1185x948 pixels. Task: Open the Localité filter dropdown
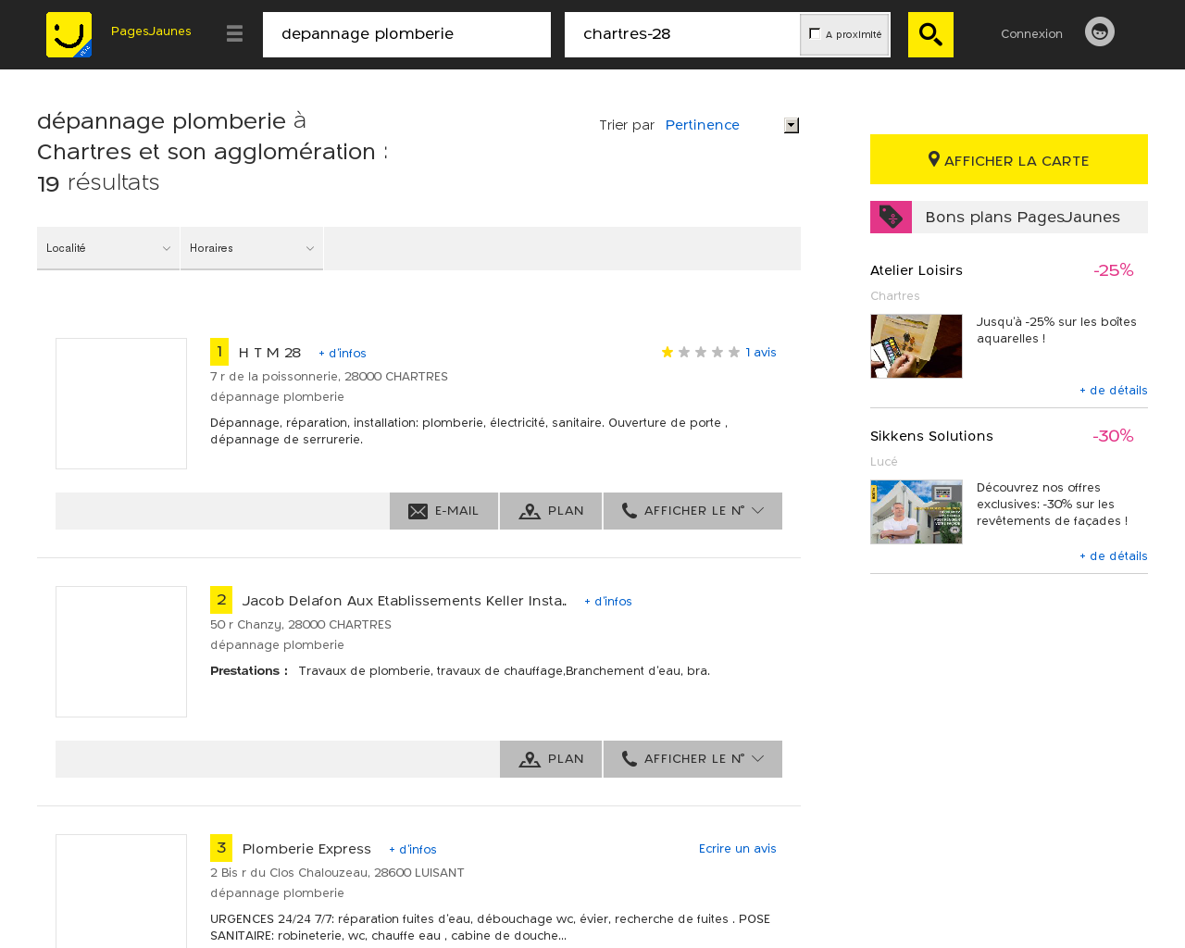pyautogui.click(x=108, y=248)
